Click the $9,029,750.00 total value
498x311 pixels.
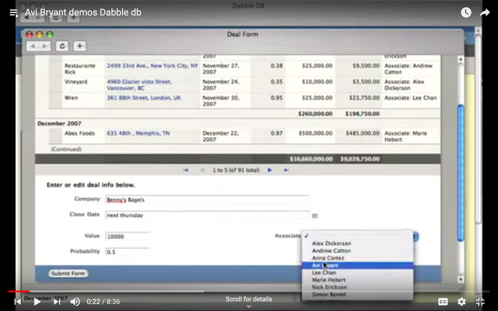(360, 159)
